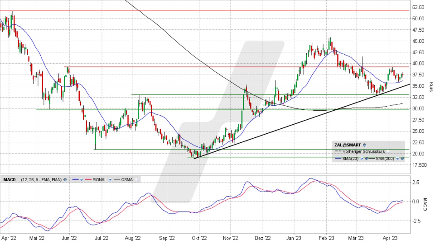Select the MACD panel label

click(10, 179)
